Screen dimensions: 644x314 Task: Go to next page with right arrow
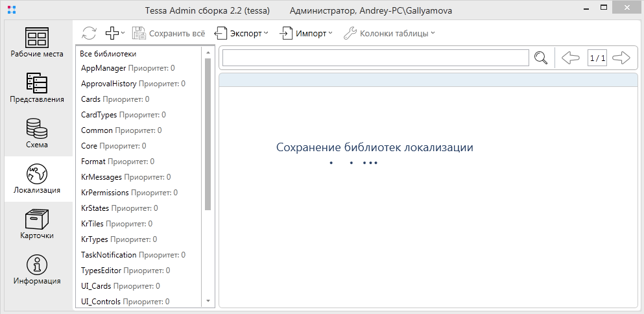[621, 58]
